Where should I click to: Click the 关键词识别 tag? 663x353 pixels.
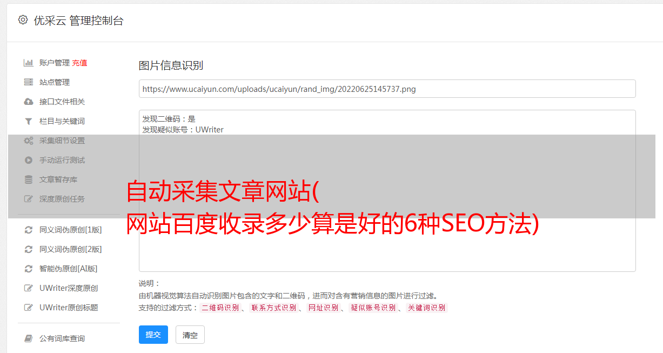tap(427, 308)
